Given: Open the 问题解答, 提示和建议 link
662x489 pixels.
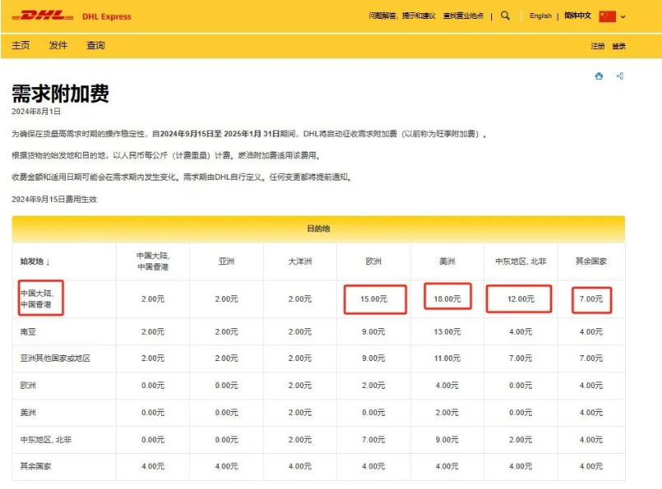Looking at the screenshot, I should (402, 16).
